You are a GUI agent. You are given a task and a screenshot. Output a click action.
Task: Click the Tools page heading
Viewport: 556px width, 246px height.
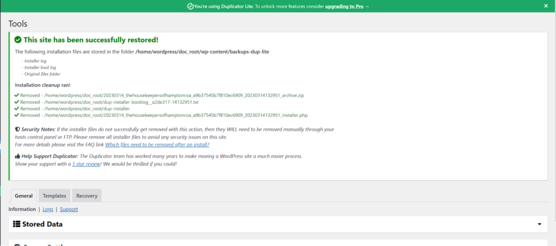click(18, 24)
